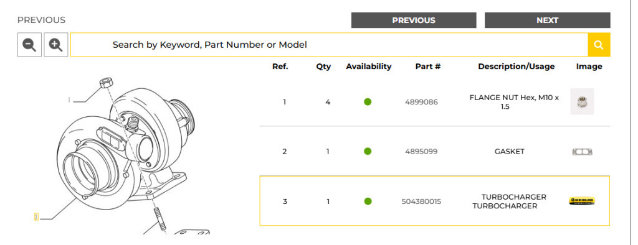This screenshot has width=638, height=245.
Task: Focus the keyword or part number search field
Action: [x=329, y=45]
